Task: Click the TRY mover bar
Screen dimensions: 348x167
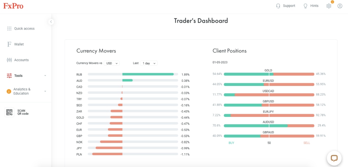Action: (133, 99)
